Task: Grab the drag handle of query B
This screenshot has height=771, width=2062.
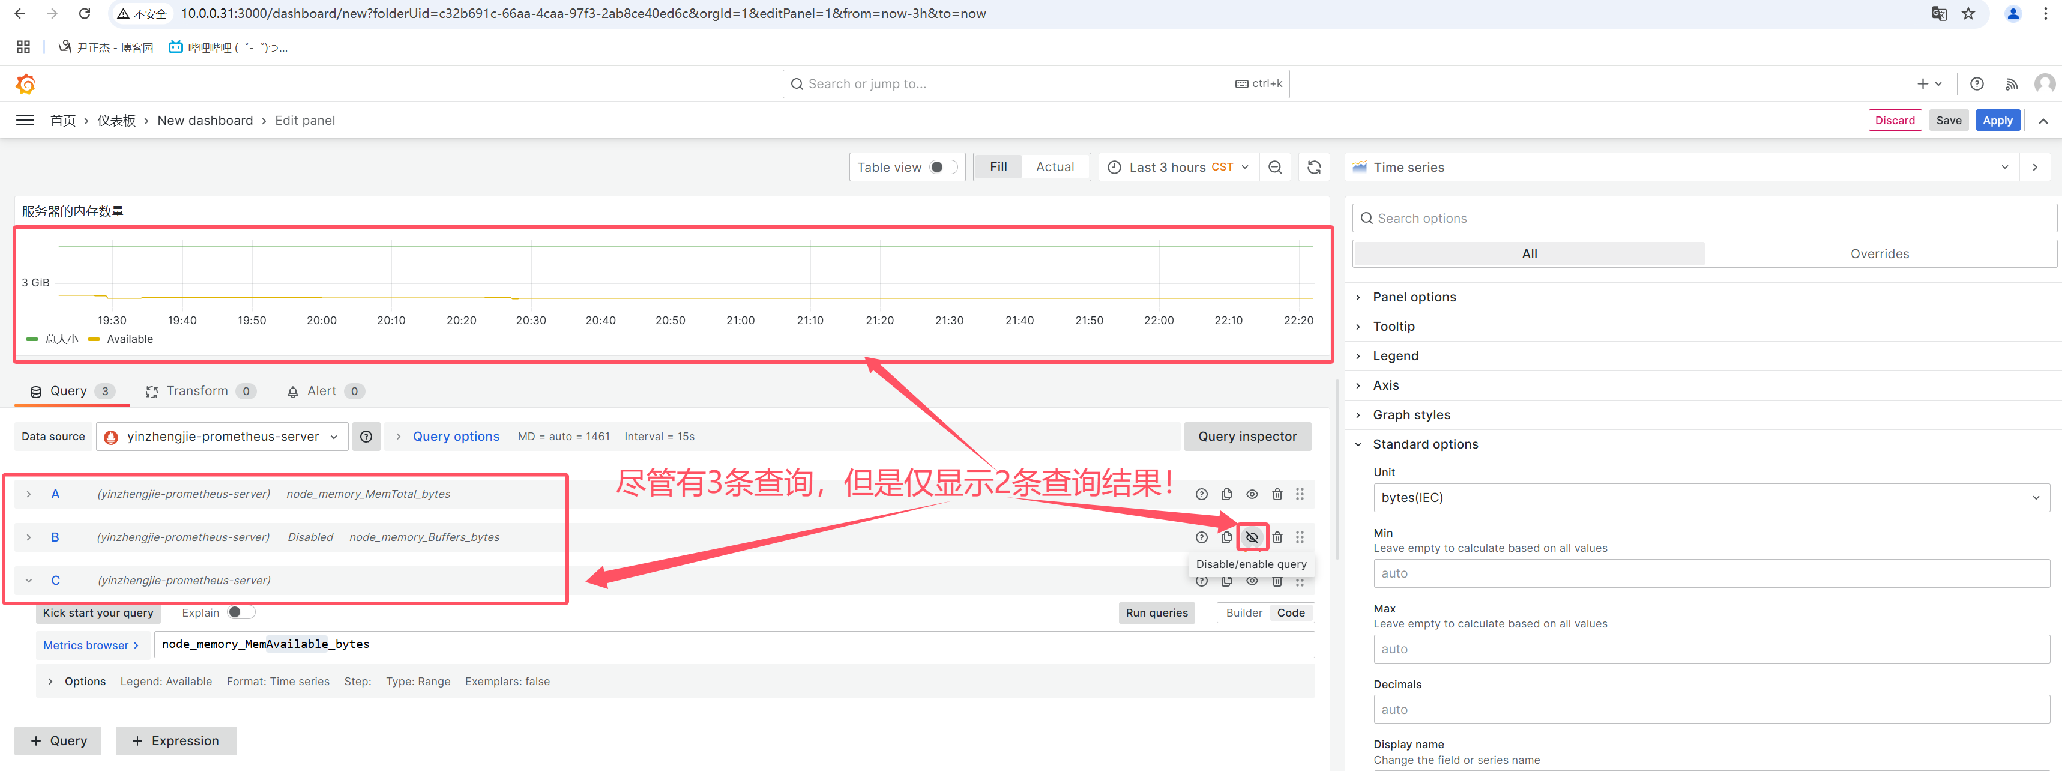Action: pyautogui.click(x=1299, y=537)
